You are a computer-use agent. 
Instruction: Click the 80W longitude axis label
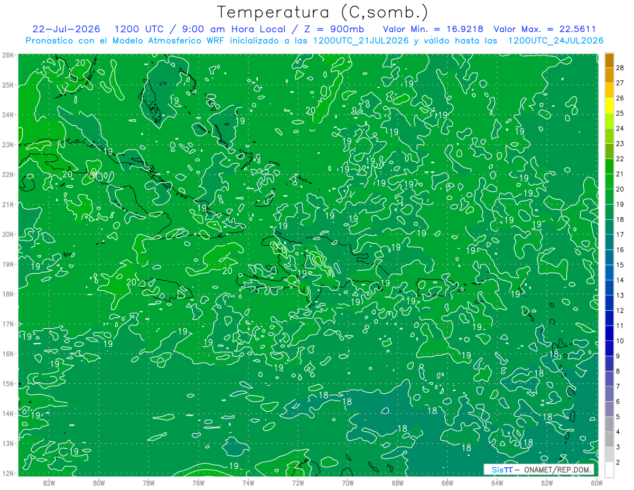tap(99, 483)
